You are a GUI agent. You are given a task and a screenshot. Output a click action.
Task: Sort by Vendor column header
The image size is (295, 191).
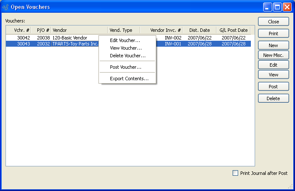click(79, 30)
